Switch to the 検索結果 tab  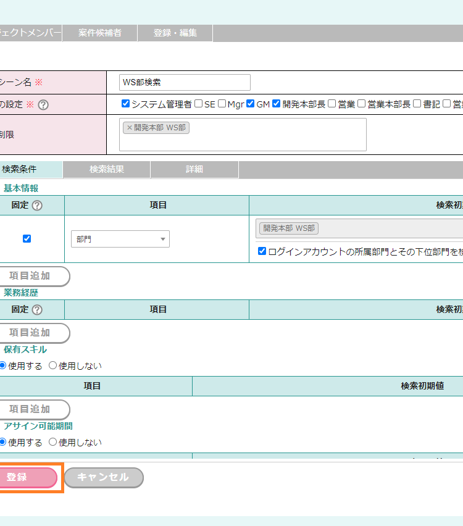pos(106,169)
